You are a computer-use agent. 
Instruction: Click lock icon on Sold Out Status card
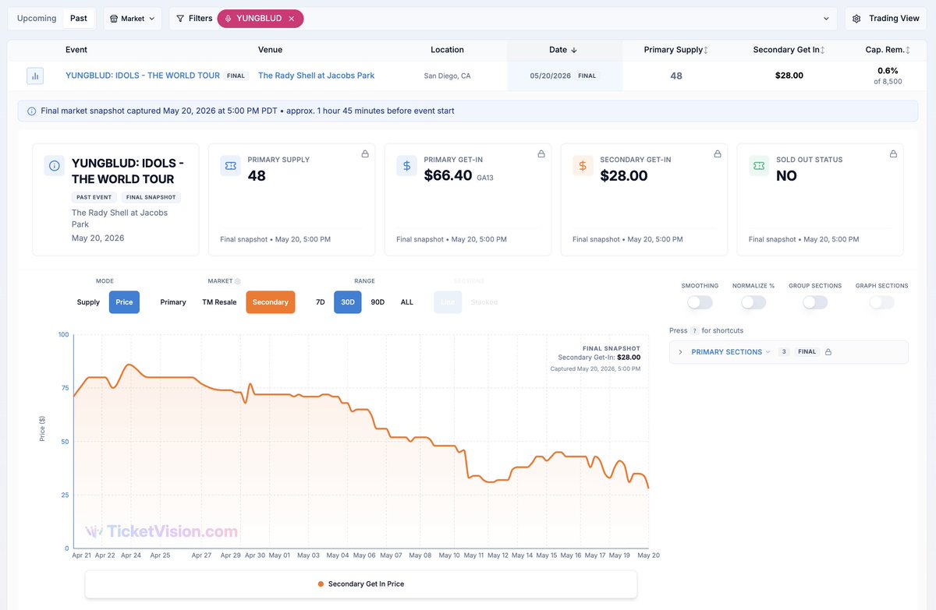click(893, 154)
